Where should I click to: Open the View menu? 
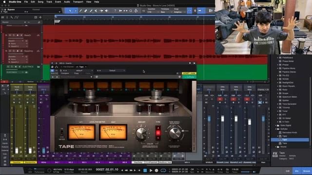click(x=89, y=2)
